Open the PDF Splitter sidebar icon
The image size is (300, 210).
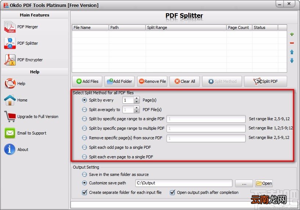tap(10, 43)
